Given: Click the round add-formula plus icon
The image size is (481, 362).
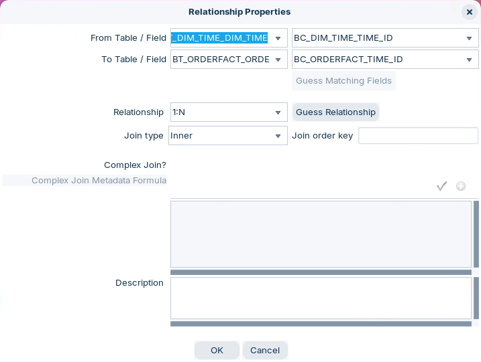Looking at the screenshot, I should coord(461,186).
